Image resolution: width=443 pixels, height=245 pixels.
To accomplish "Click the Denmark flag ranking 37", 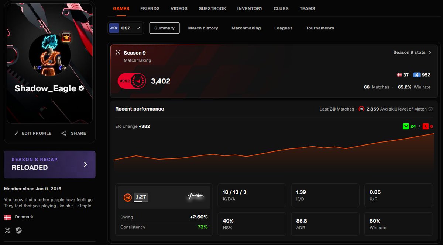I will click(399, 75).
